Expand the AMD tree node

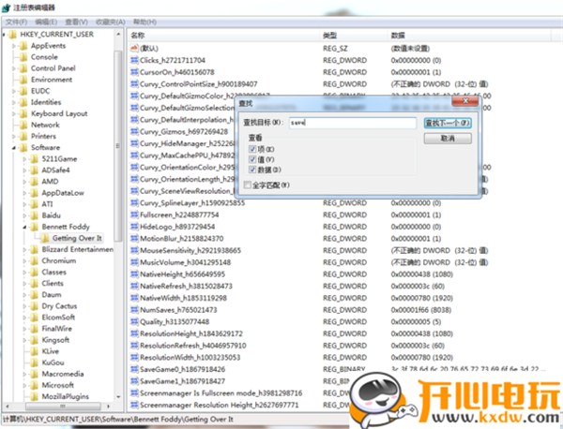(24, 182)
